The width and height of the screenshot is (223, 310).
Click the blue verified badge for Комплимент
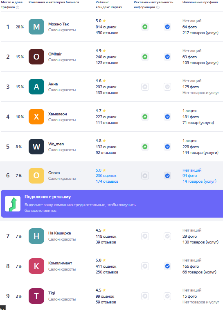coord(167,266)
